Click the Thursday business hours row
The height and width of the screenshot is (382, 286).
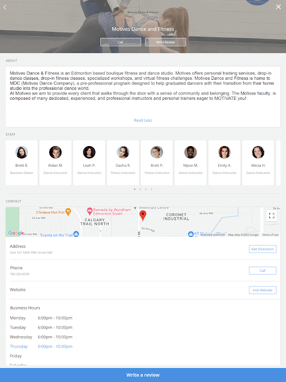(41, 347)
